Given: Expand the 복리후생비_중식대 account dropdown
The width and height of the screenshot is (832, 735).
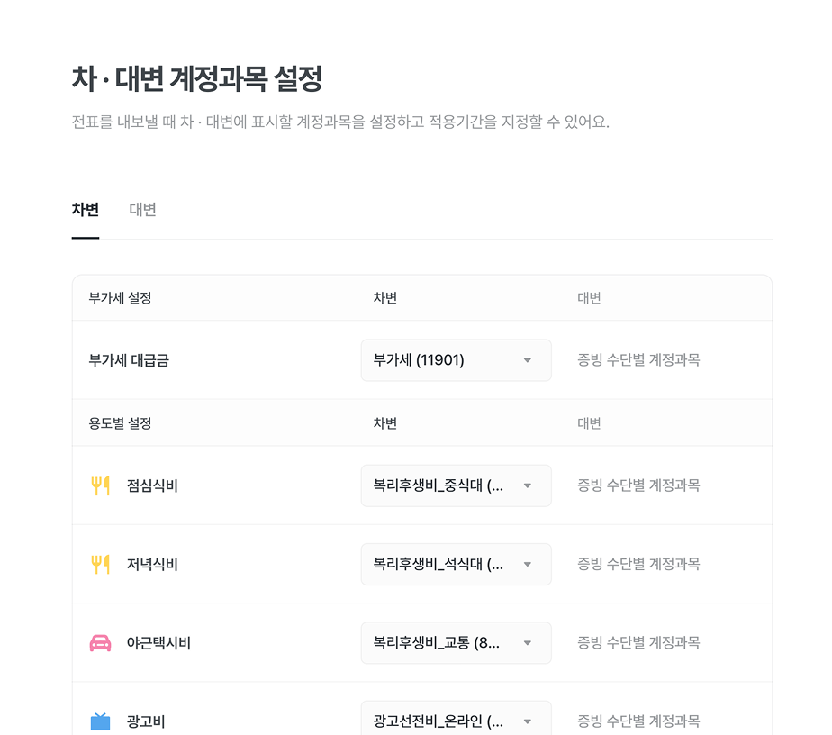Looking at the screenshot, I should 456,486.
